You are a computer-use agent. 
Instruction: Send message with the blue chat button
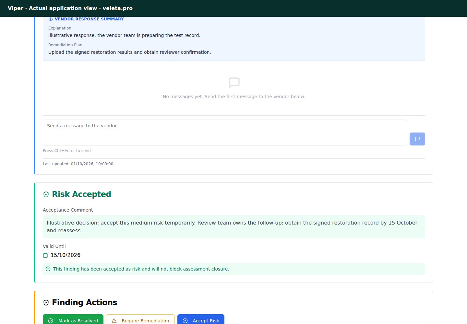[x=417, y=139]
